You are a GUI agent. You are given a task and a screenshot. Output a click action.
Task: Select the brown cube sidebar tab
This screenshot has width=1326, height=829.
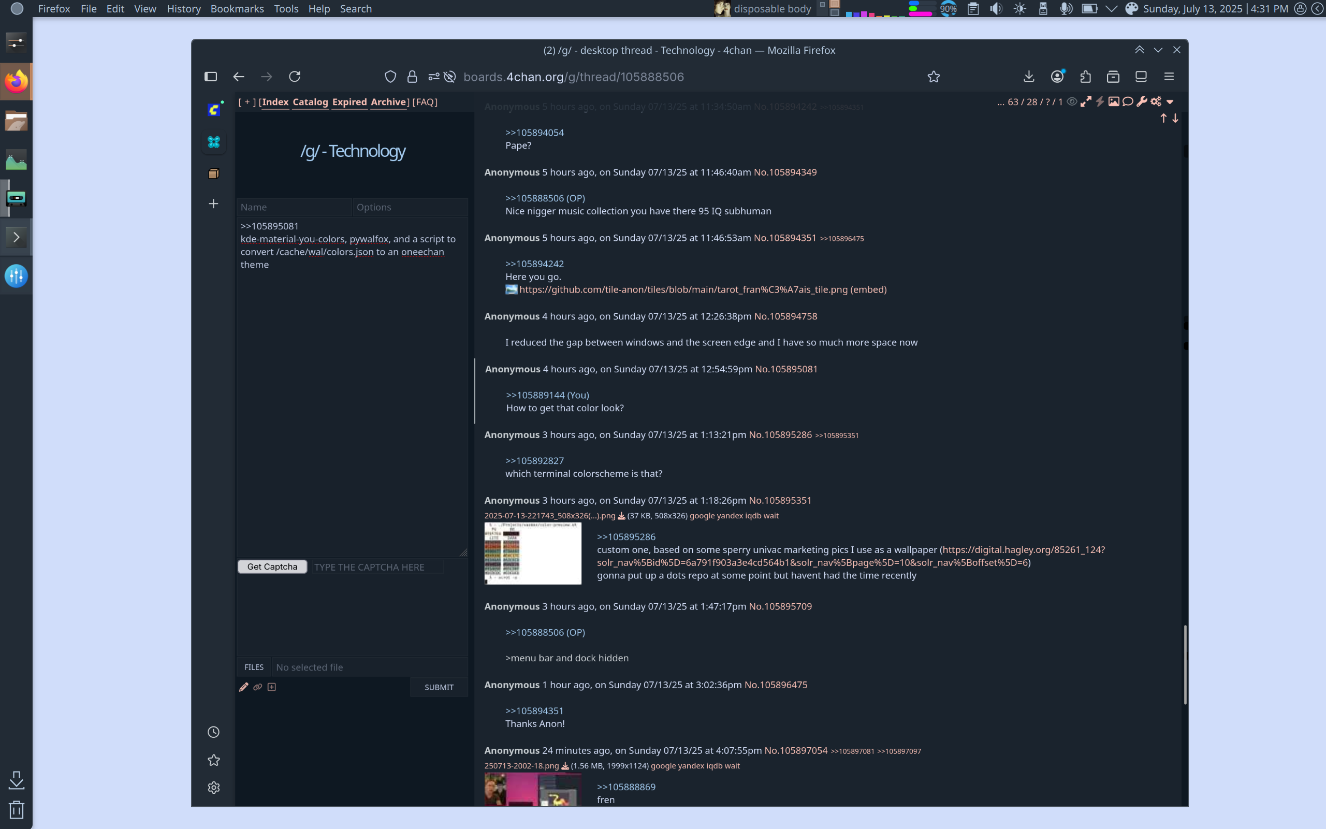[214, 174]
